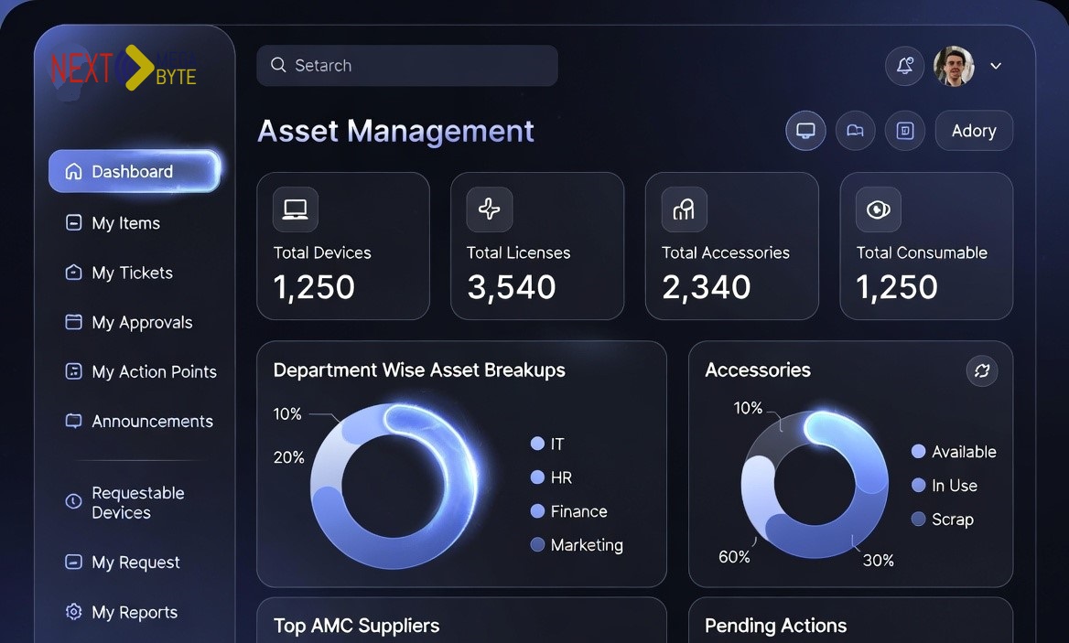Click the Total Consumable eye icon
Screen dimensions: 1069x643
pos(878,209)
